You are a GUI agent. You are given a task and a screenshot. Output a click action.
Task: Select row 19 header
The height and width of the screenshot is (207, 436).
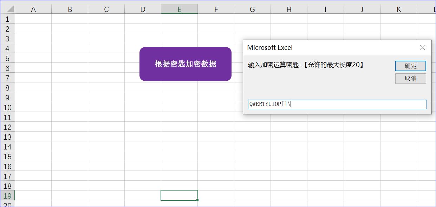click(x=7, y=196)
